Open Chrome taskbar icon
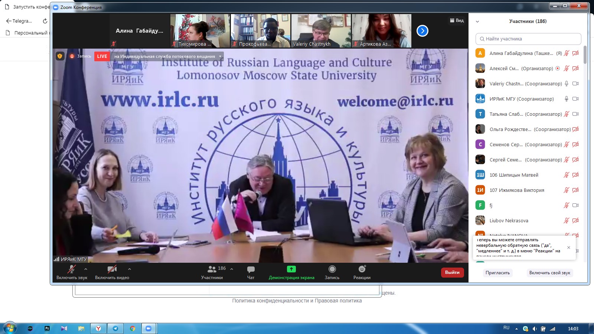The width and height of the screenshot is (594, 334). click(133, 328)
